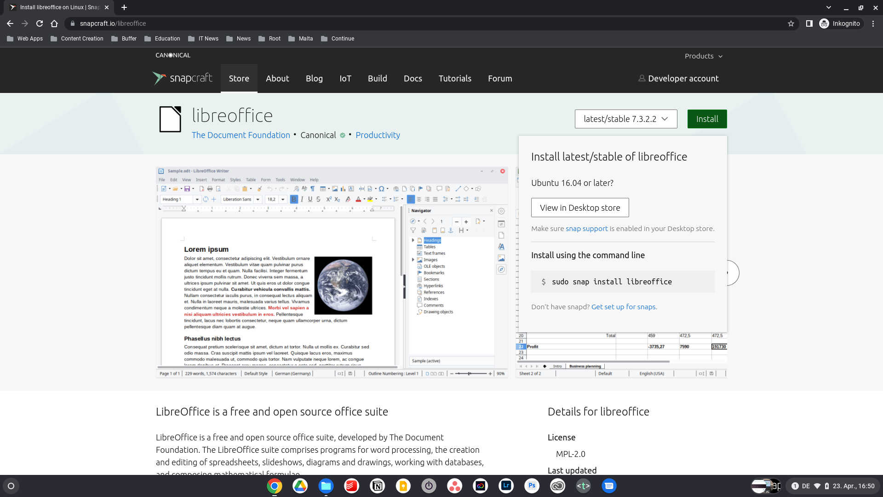Open the Blog nav item
The width and height of the screenshot is (883, 497).
[x=314, y=79]
